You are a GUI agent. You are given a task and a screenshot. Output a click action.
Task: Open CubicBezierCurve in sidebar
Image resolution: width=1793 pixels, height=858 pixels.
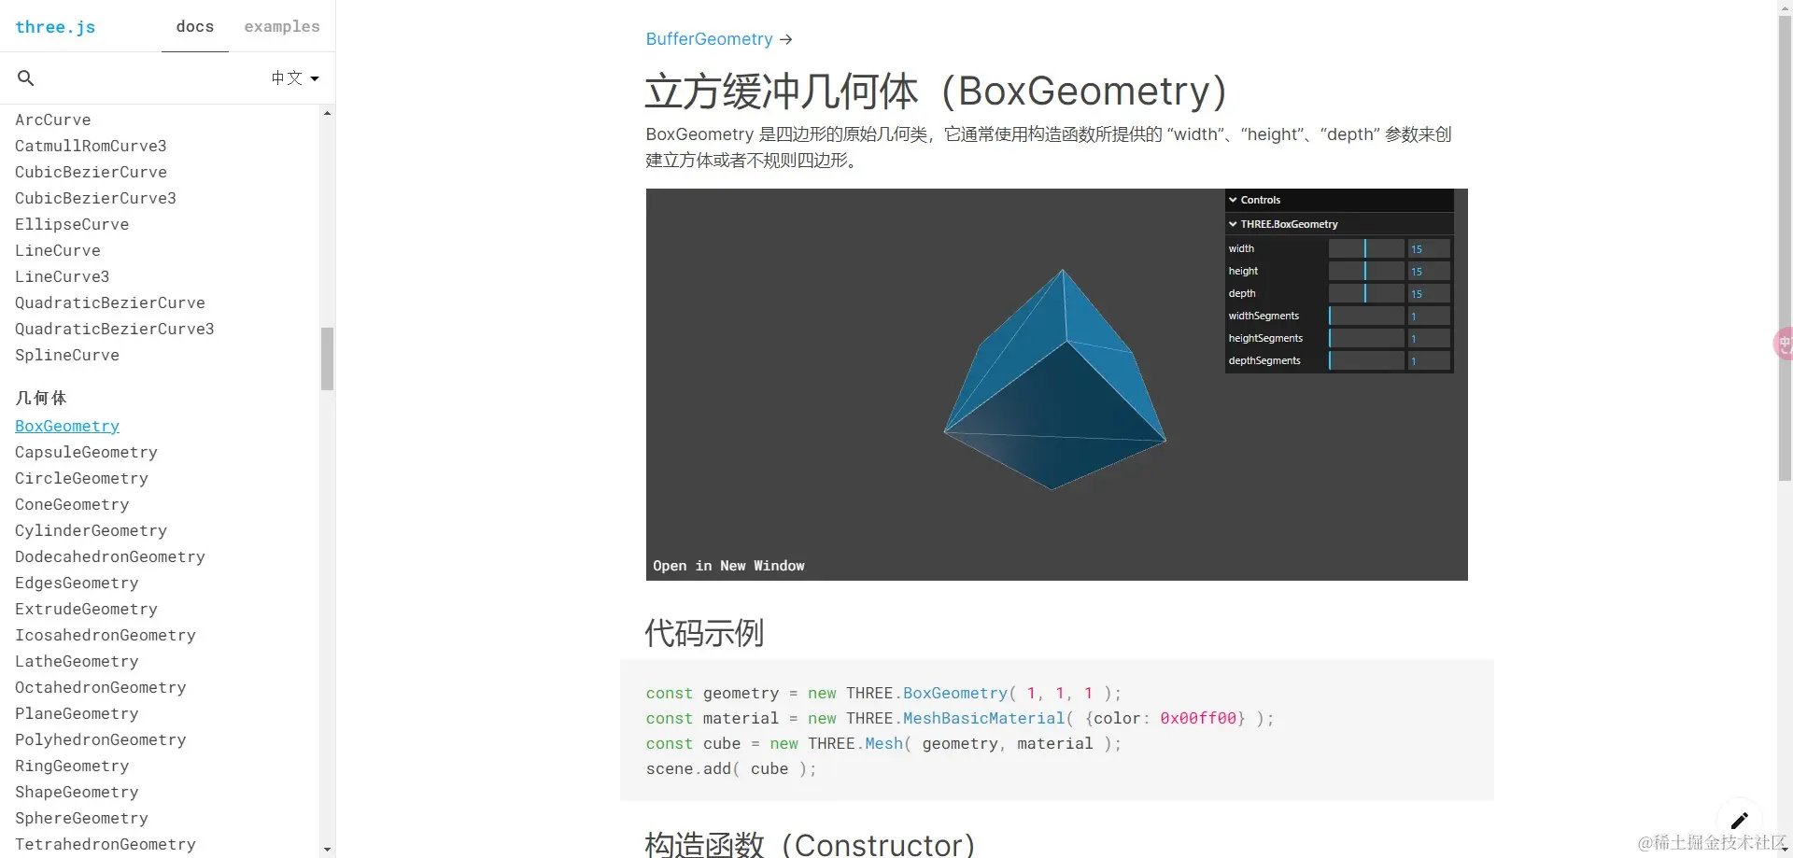click(x=91, y=172)
